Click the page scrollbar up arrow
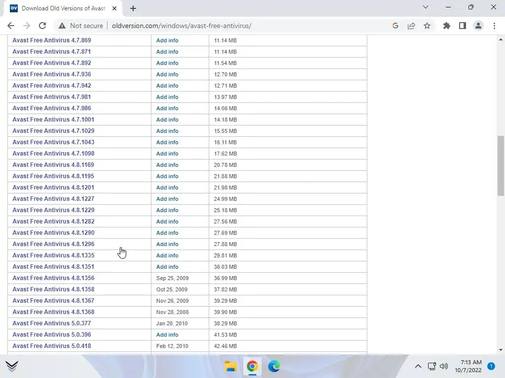This screenshot has width=505, height=378. point(501,39)
